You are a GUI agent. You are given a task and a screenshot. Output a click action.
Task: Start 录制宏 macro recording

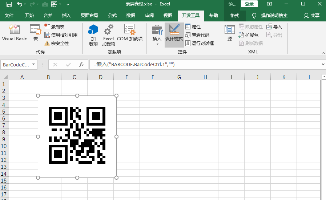(x=55, y=26)
